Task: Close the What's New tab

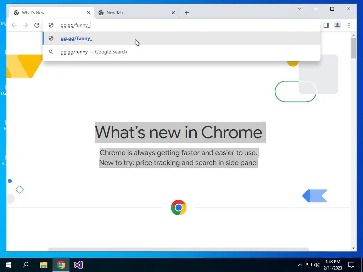Action: click(88, 13)
